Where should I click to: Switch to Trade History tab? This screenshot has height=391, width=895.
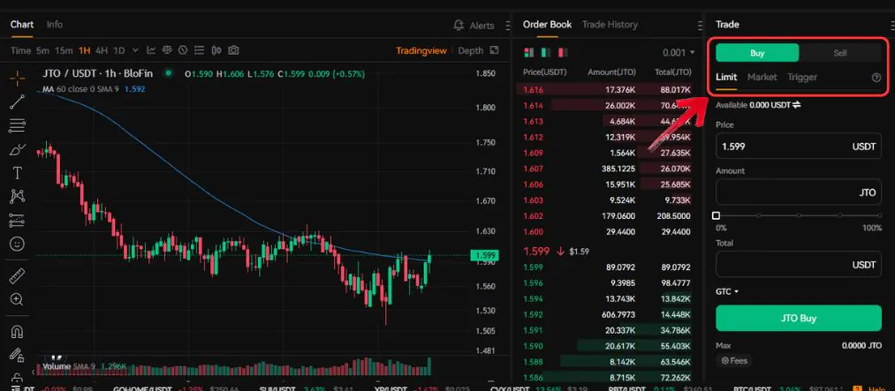click(x=610, y=25)
